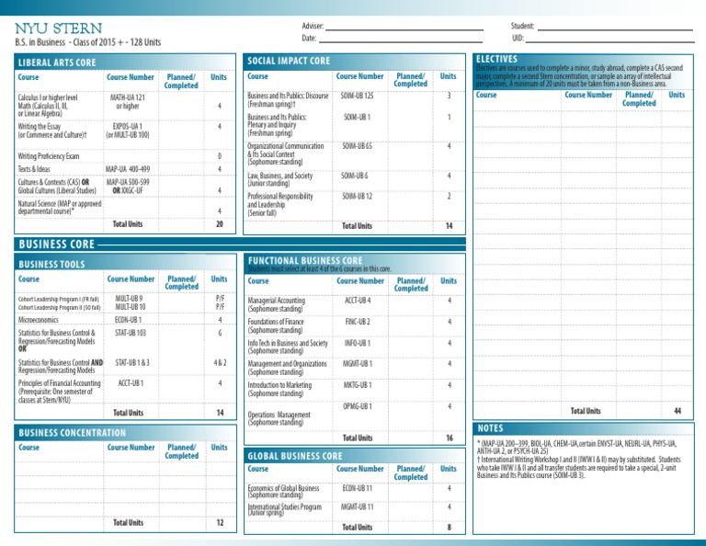
Task: Click the Texts & Ideas course row
Action: coord(125,169)
